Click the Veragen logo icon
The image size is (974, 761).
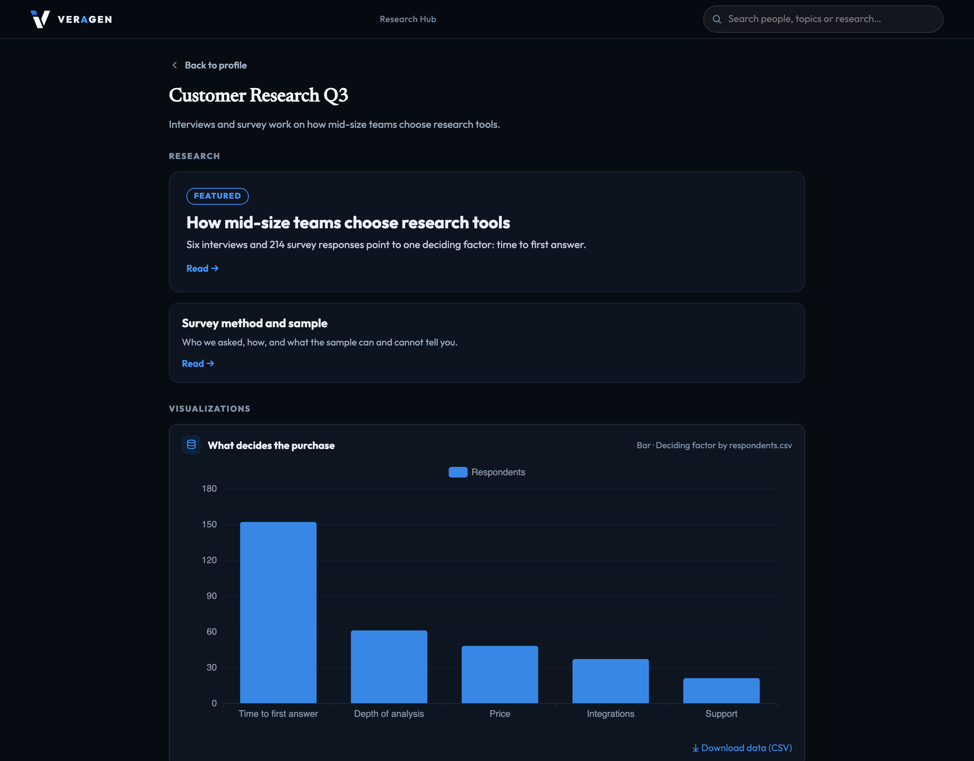40,19
